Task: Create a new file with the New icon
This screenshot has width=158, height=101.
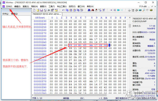Action: click(34, 10)
